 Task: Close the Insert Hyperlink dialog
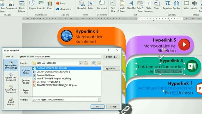[x=117, y=50]
